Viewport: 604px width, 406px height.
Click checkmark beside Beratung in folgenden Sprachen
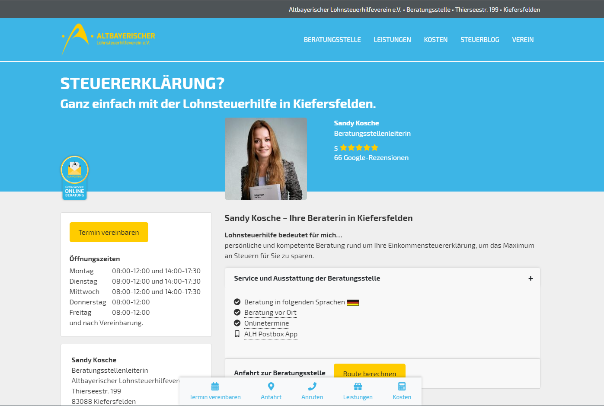tap(237, 302)
